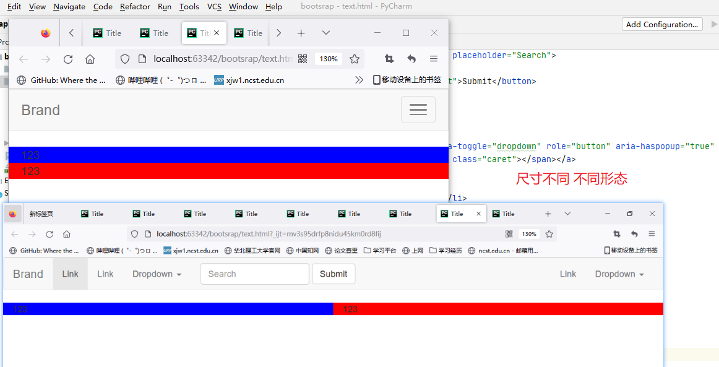This screenshot has width=719, height=367.
Task: Click the shield tracking protection icon in upper browser
Action: tap(125, 59)
